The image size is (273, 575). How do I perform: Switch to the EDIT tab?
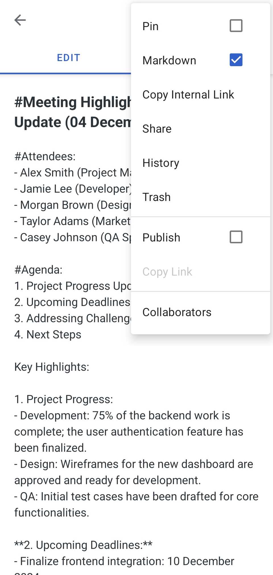click(68, 58)
